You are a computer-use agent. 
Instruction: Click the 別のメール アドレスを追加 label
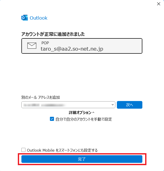(40, 97)
